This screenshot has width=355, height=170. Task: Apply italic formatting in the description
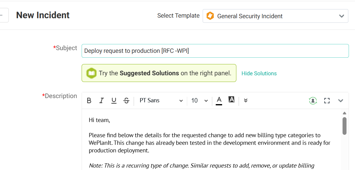(101, 101)
